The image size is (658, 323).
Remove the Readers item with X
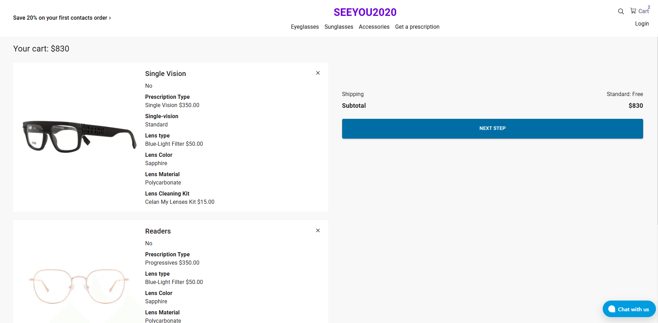tap(318, 230)
